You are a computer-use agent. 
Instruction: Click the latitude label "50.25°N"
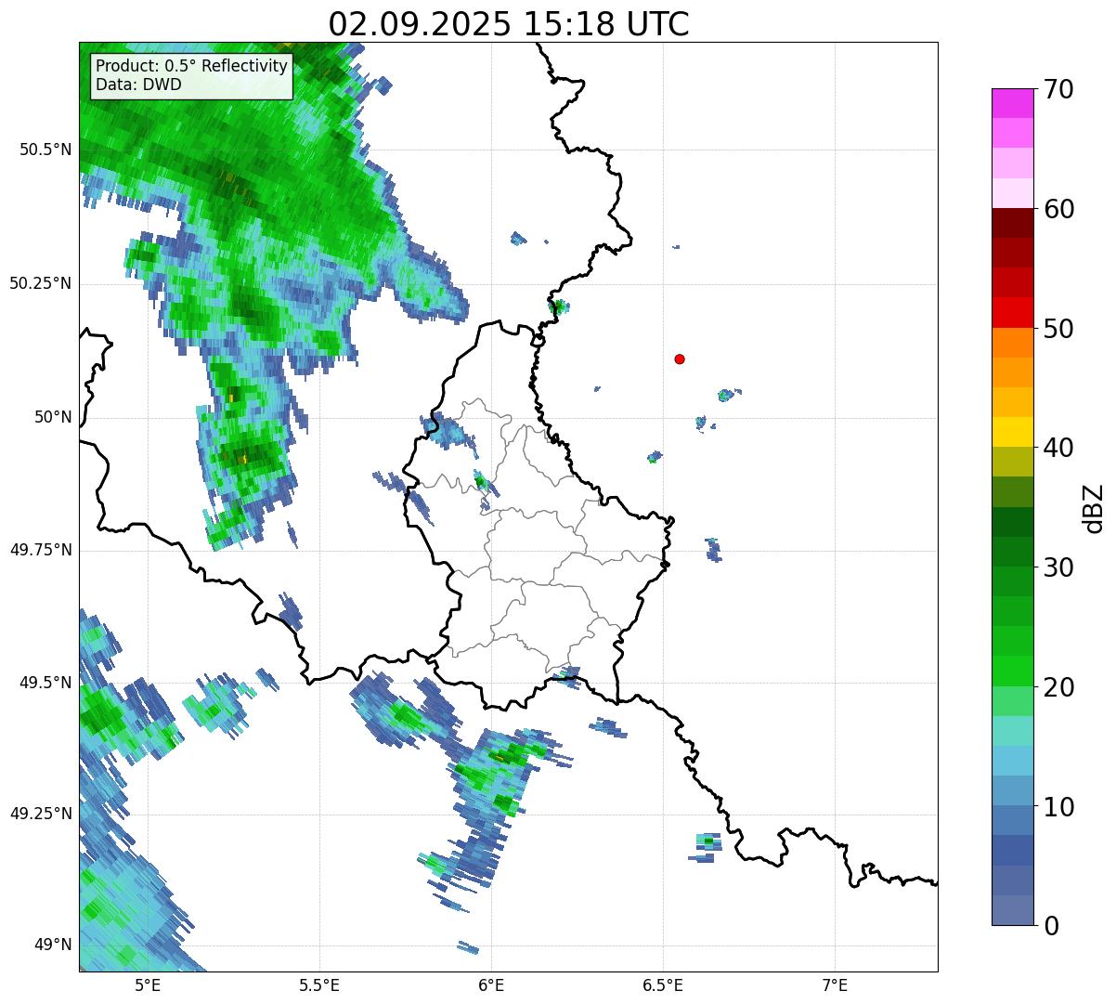coord(41,283)
